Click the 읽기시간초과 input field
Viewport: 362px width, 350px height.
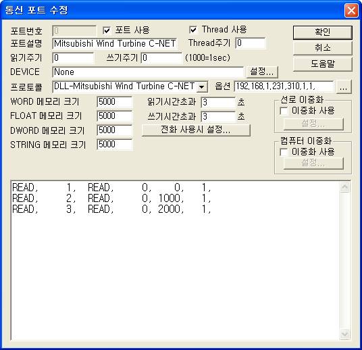218,103
